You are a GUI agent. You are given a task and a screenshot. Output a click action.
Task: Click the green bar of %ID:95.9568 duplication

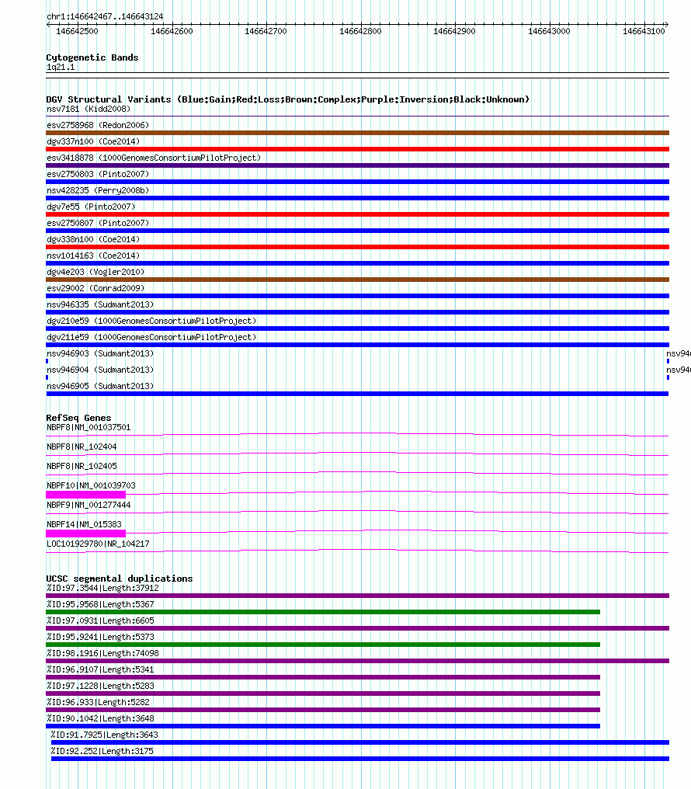(323, 612)
